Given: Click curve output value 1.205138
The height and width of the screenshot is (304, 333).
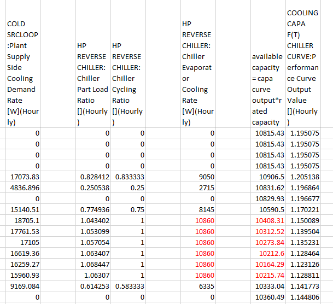Looking at the screenshot, I should coord(303,177).
